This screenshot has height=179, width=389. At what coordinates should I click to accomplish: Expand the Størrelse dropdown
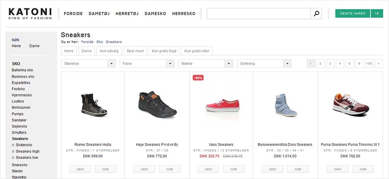point(88,64)
